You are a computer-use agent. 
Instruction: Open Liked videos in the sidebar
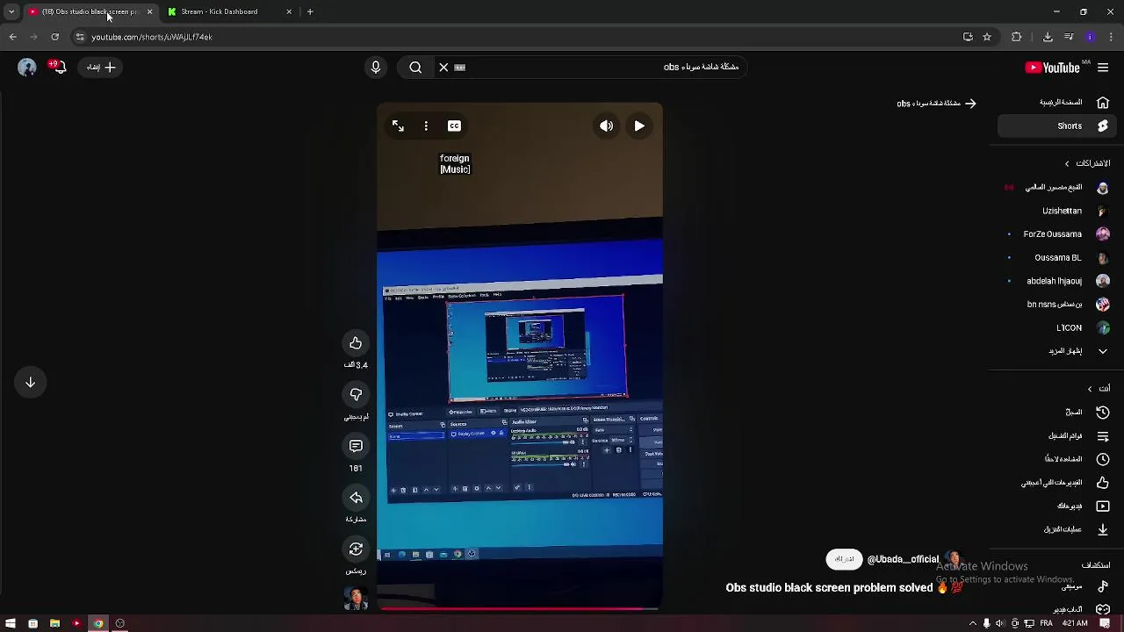coord(1057,482)
